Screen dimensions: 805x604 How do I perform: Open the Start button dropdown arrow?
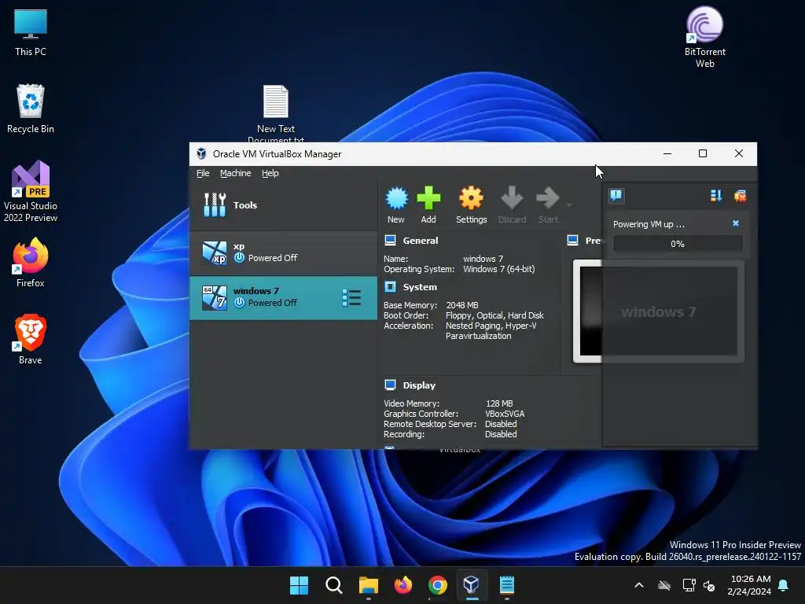pos(569,205)
